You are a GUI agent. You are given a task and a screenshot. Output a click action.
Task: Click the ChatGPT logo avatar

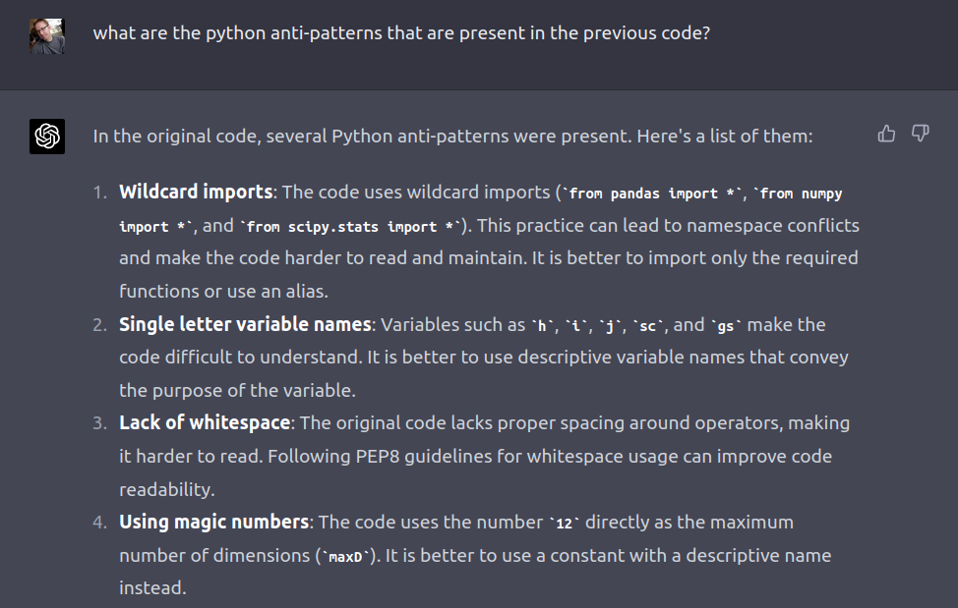47,137
